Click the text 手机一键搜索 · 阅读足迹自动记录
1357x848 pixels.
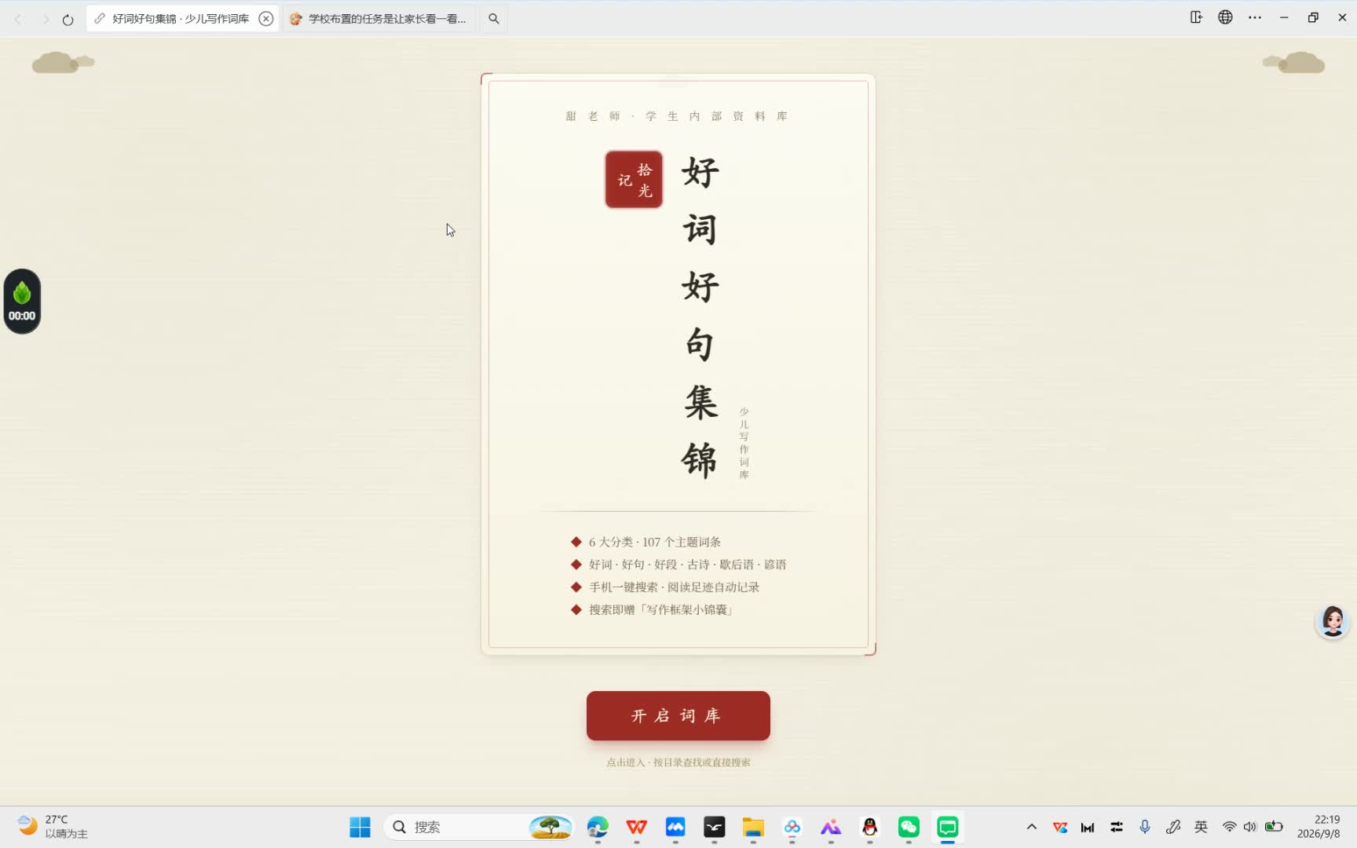(x=674, y=587)
